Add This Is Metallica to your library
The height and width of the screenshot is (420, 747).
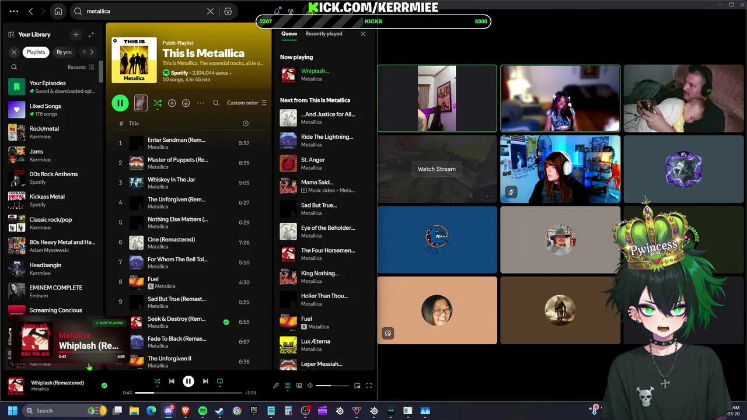(x=172, y=103)
